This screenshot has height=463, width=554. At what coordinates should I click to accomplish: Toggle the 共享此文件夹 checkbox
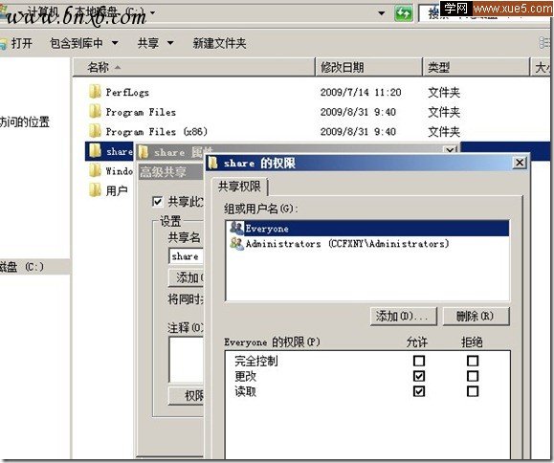coord(157,201)
